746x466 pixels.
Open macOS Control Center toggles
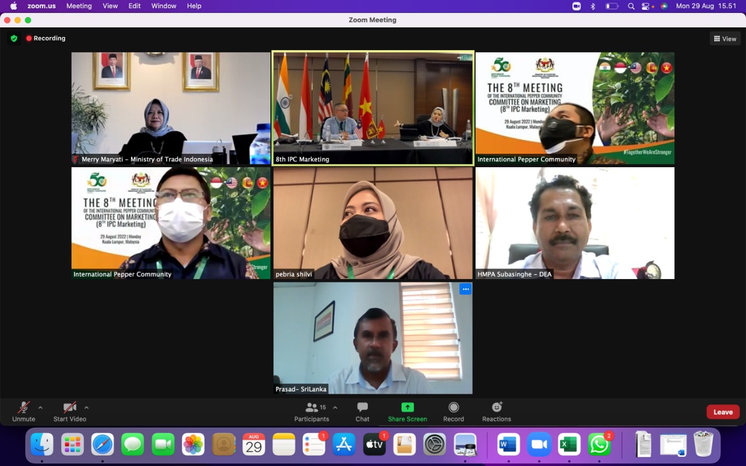pyautogui.click(x=646, y=6)
